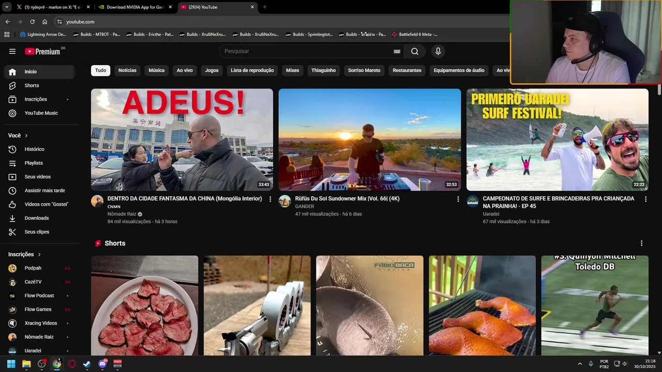
Task: Open the apps grid in bookmarks bar
Action: pyautogui.click(x=7, y=35)
